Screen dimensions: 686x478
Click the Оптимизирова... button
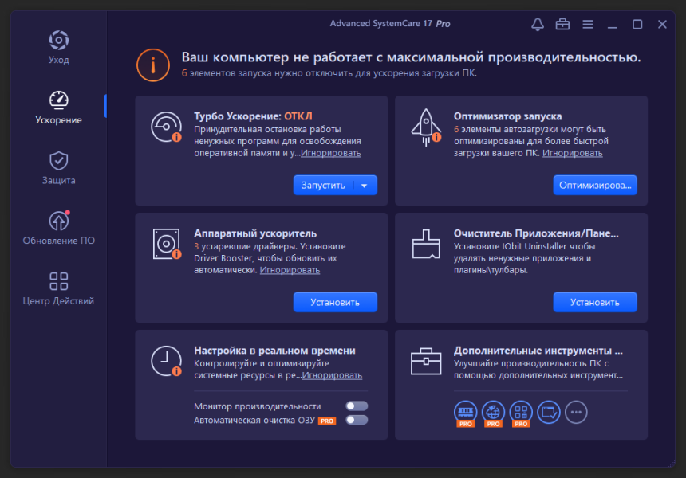[595, 186]
